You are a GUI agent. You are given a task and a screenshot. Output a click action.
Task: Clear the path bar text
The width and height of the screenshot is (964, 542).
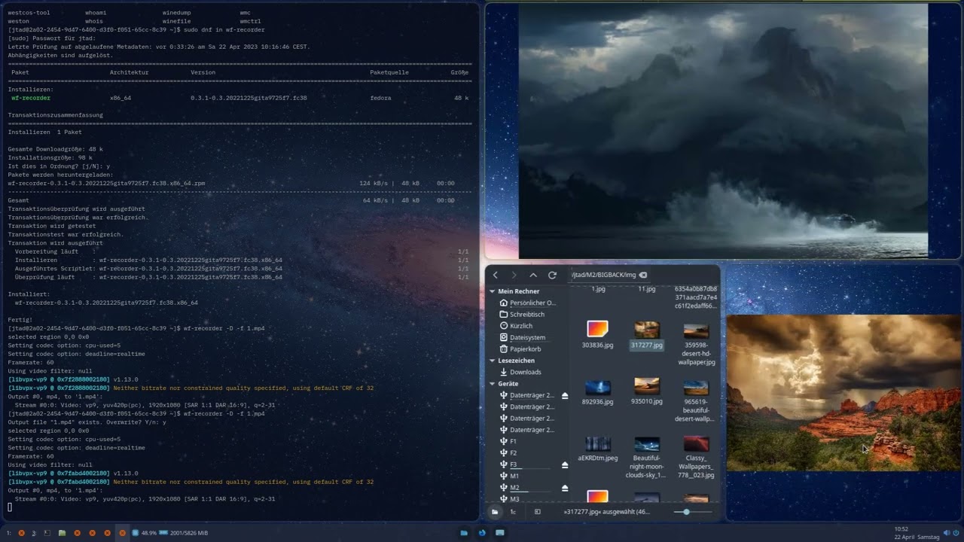pyautogui.click(x=643, y=276)
